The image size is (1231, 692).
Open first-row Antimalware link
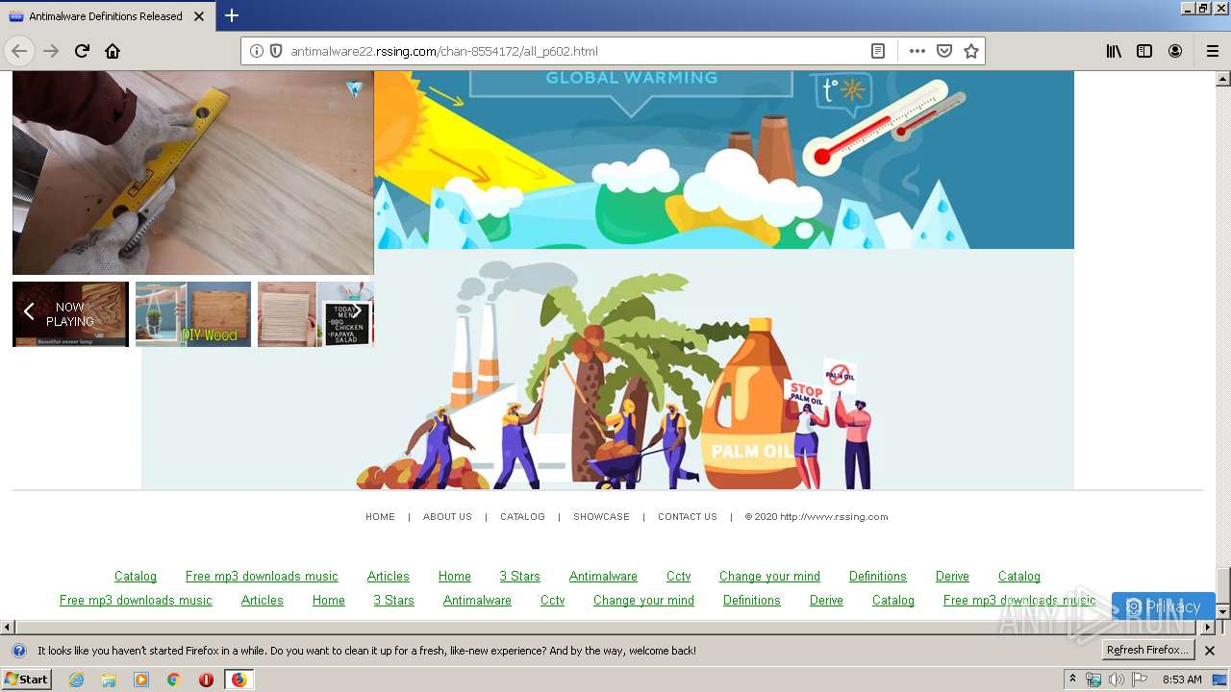coord(603,577)
